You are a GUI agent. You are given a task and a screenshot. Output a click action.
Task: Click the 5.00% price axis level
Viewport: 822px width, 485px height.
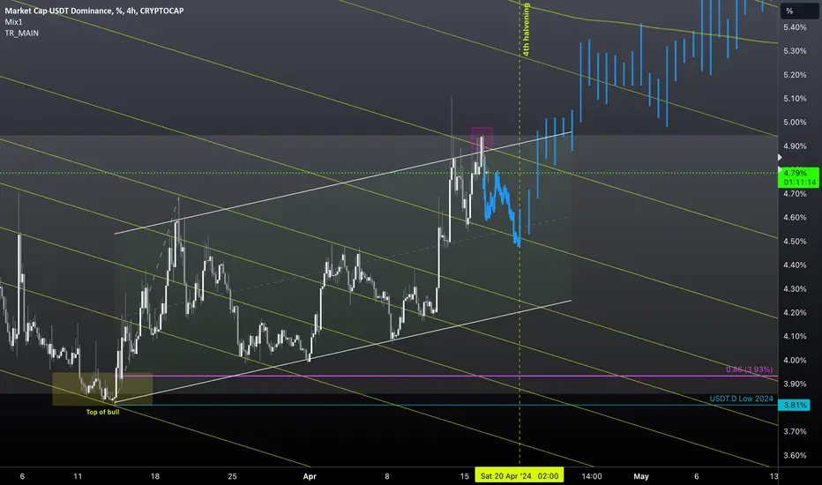point(795,123)
